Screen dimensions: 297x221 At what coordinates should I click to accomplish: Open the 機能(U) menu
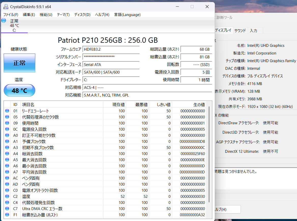coord(46,15)
